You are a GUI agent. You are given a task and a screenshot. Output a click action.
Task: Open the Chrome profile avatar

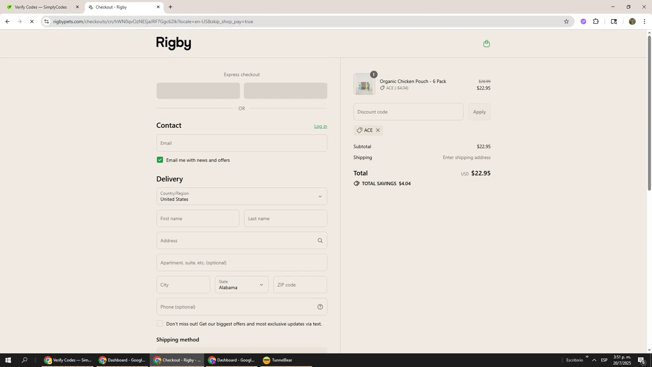point(632,21)
